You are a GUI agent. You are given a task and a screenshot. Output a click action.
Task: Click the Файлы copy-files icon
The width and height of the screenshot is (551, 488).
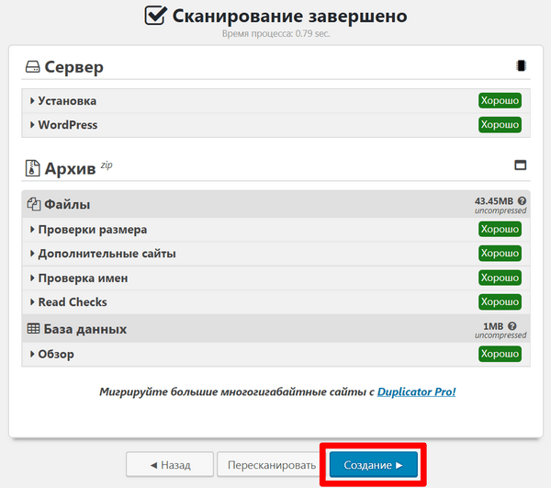[x=34, y=204]
